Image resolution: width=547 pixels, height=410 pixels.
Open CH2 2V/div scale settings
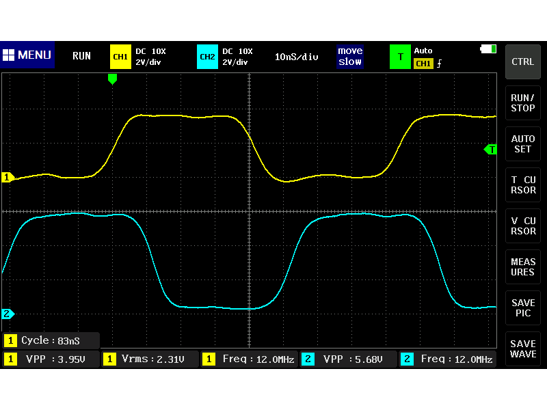click(x=236, y=61)
